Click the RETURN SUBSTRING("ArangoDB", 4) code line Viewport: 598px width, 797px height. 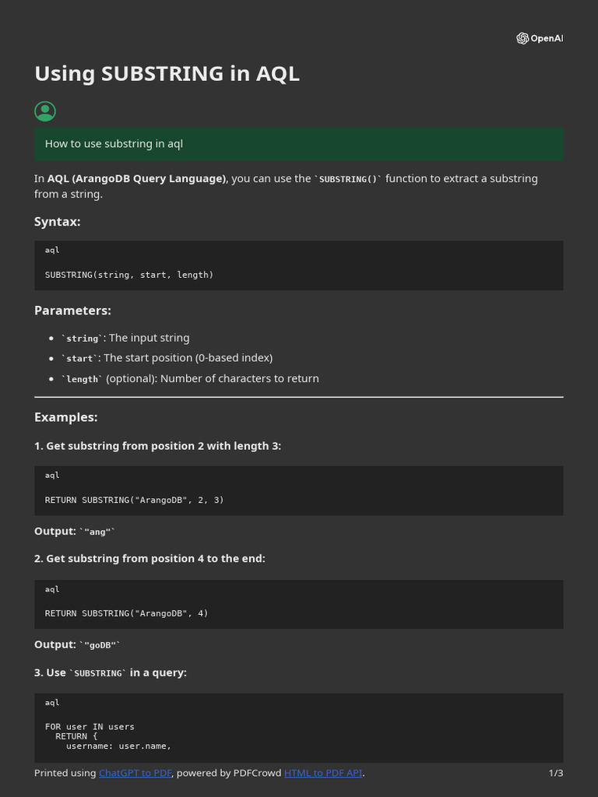pyautogui.click(x=126, y=613)
